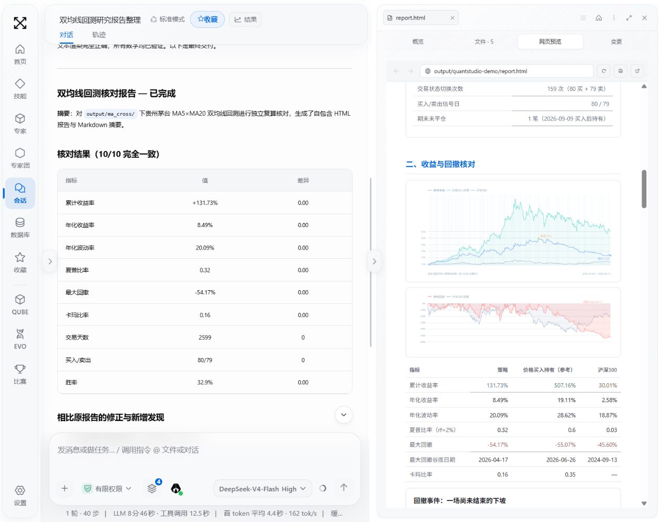This screenshot has height=522, width=662.
Task: Click the agent avatar with green dot
Action: (176, 488)
